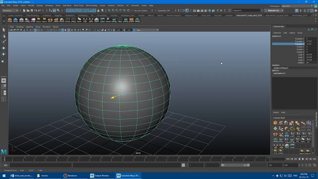This screenshot has width=318, height=179.
Task: Toggle viewport grid display in panel toolbar
Action: click(x=35, y=30)
